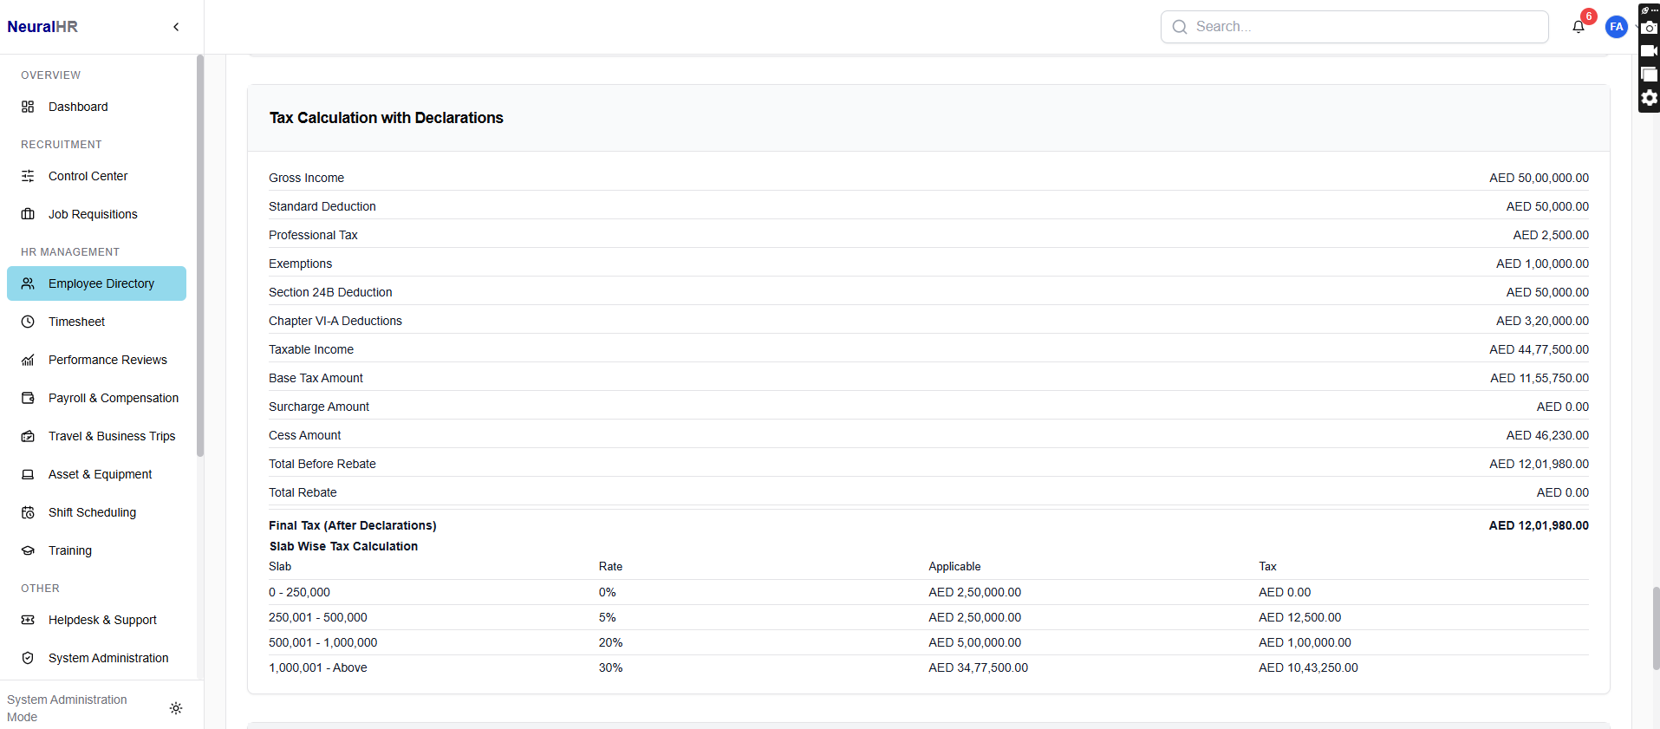This screenshot has height=729, width=1660.
Task: Open Helpdesk & Support
Action: (x=102, y=620)
